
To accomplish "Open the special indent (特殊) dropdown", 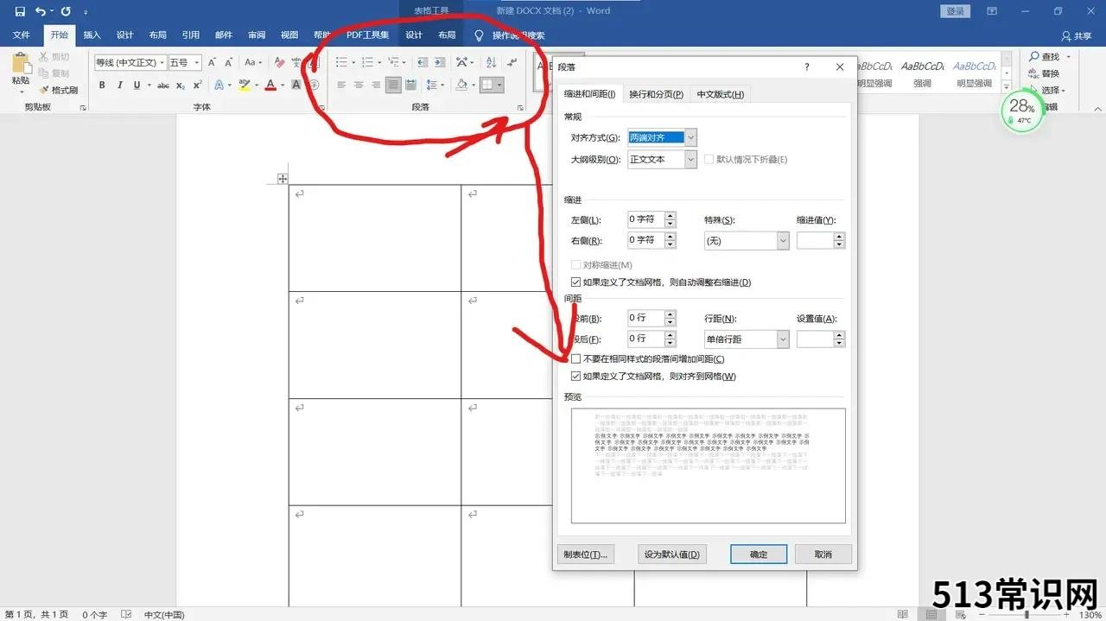I will point(783,241).
